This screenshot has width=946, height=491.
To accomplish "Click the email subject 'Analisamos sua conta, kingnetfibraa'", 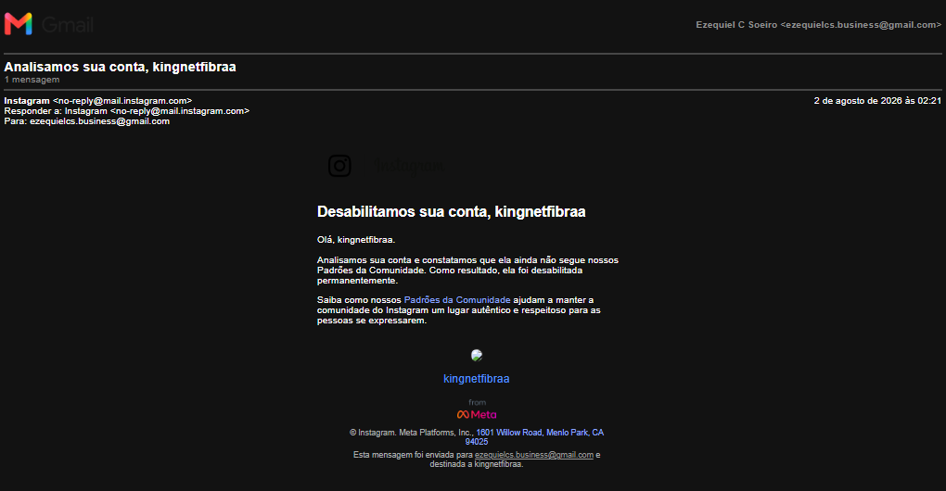I will click(x=120, y=67).
